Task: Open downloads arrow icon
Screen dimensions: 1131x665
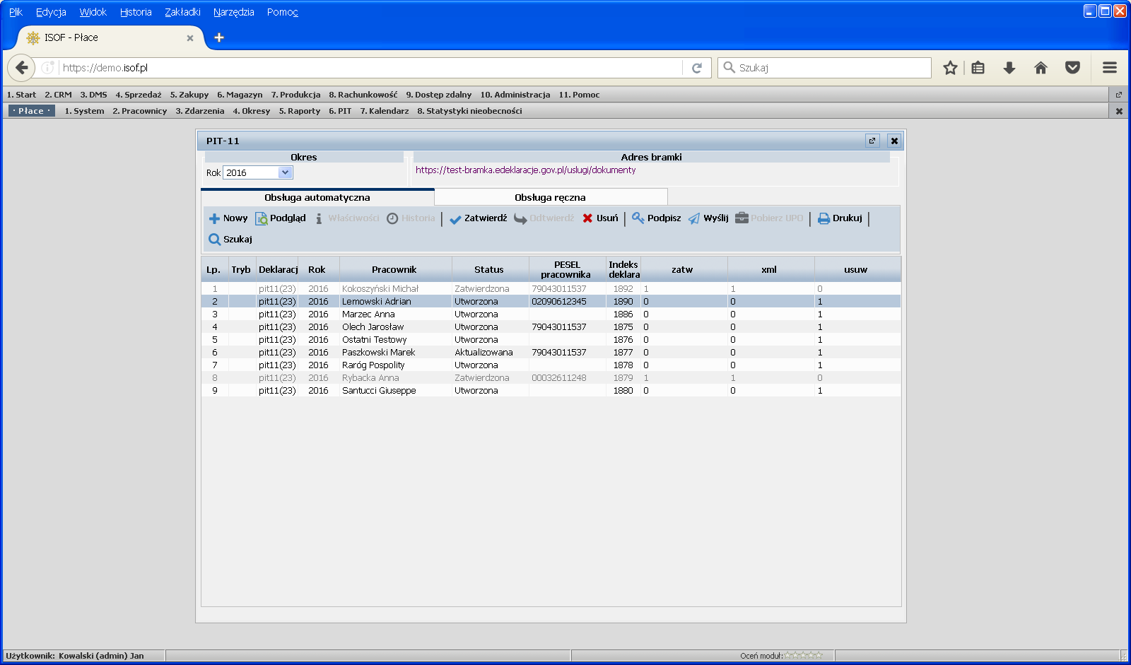Action: click(1009, 68)
